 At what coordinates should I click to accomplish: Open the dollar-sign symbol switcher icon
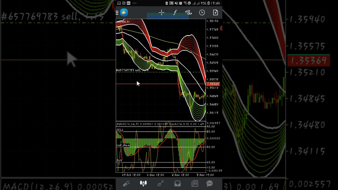click(188, 12)
